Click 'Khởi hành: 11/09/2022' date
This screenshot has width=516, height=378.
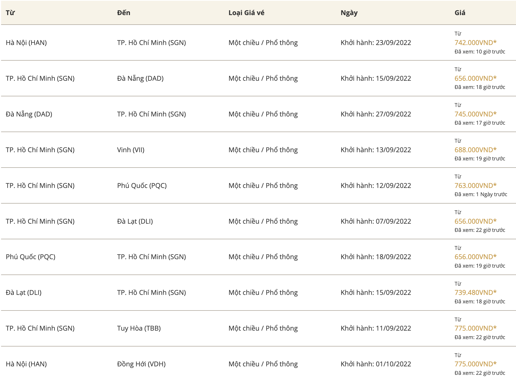pos(376,328)
